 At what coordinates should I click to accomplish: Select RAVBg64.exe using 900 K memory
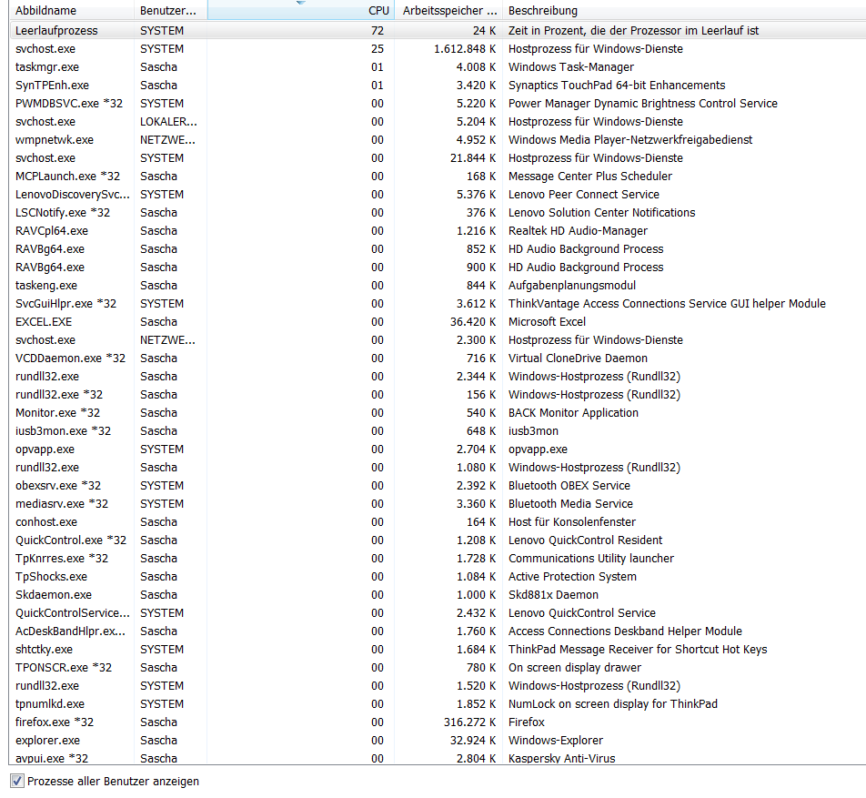tap(438, 268)
